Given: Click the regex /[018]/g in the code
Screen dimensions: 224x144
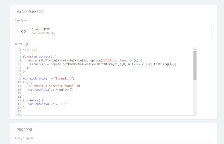Looking at the screenshot, I should 109,60.
